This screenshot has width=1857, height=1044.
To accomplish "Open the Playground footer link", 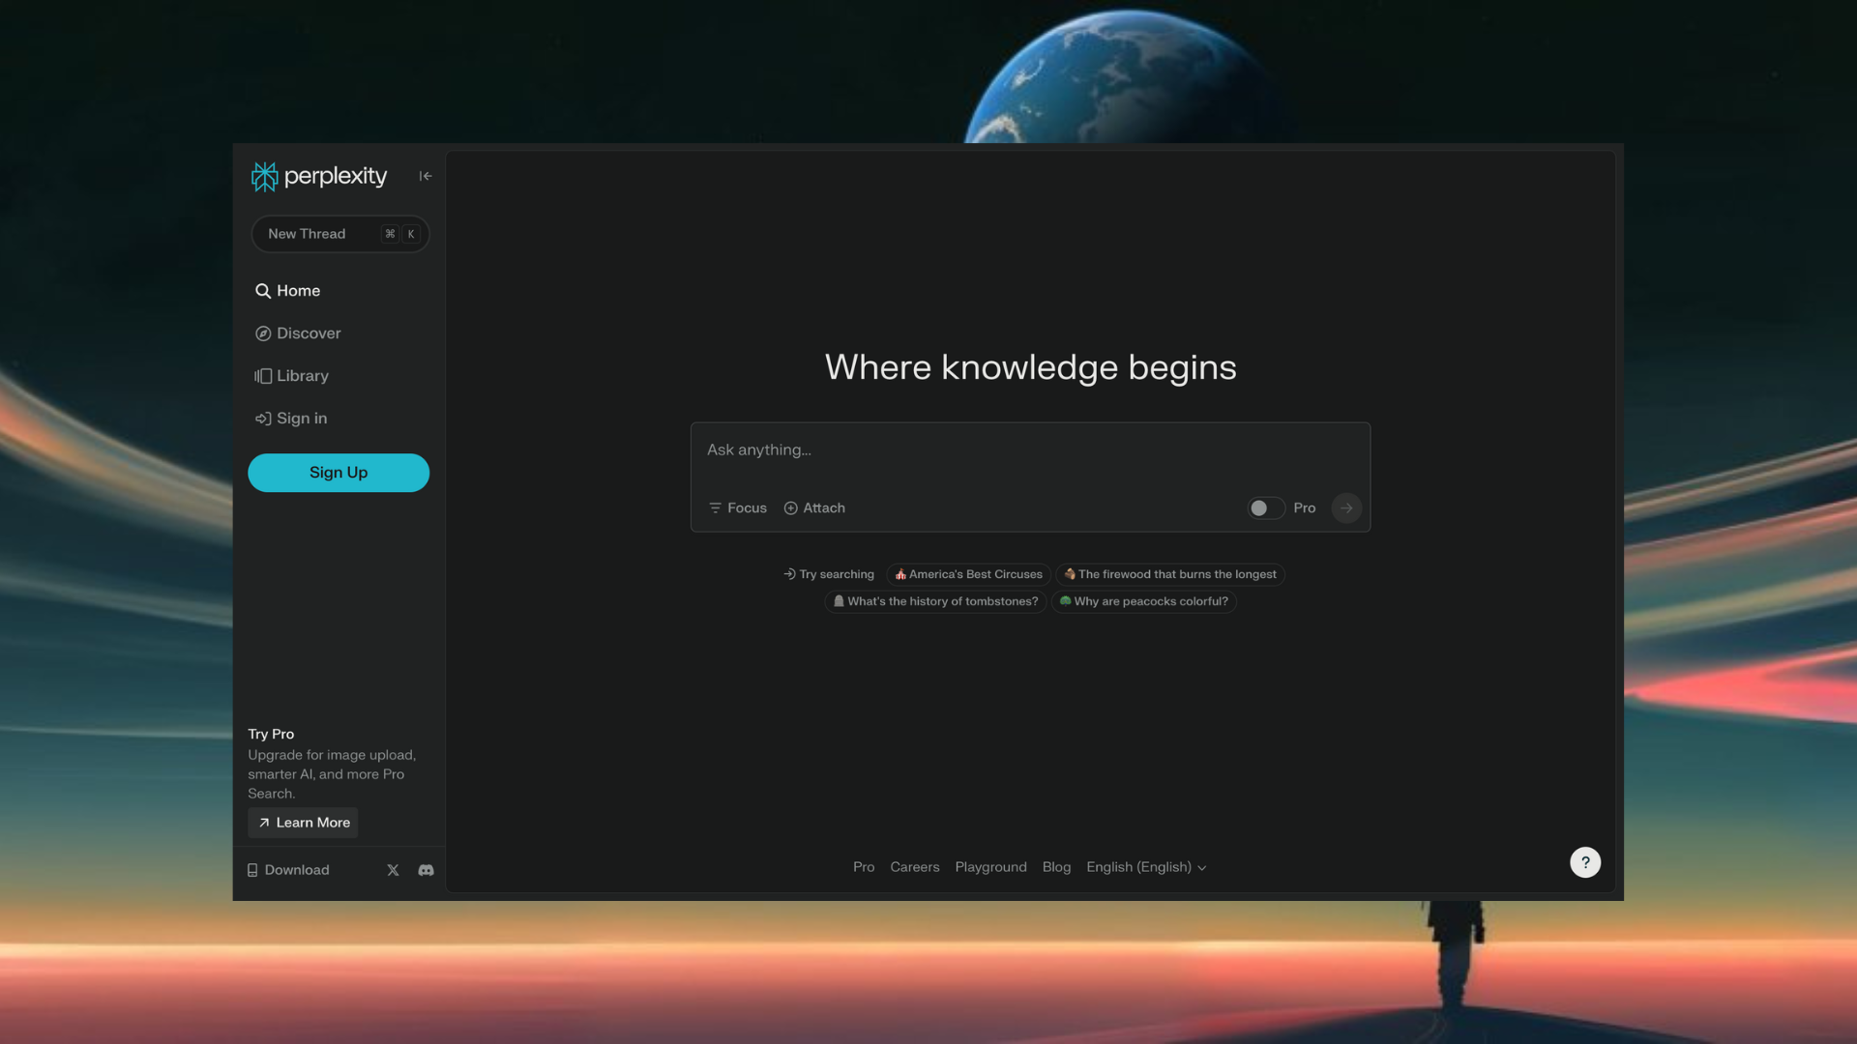I will 990,867.
